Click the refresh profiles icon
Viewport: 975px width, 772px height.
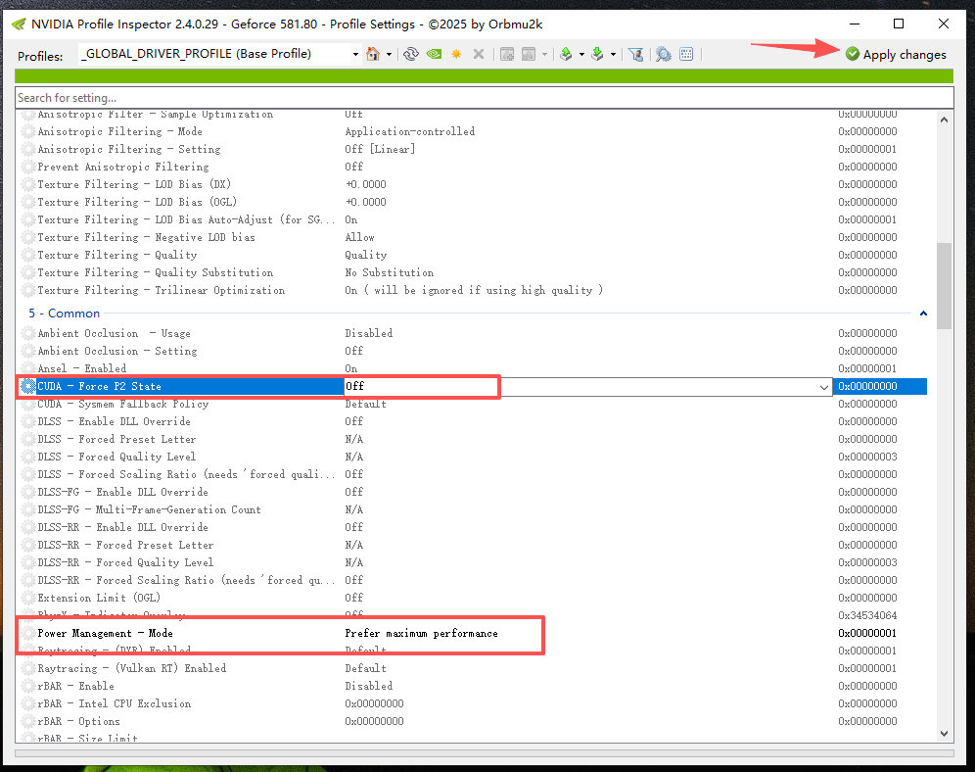(x=411, y=54)
